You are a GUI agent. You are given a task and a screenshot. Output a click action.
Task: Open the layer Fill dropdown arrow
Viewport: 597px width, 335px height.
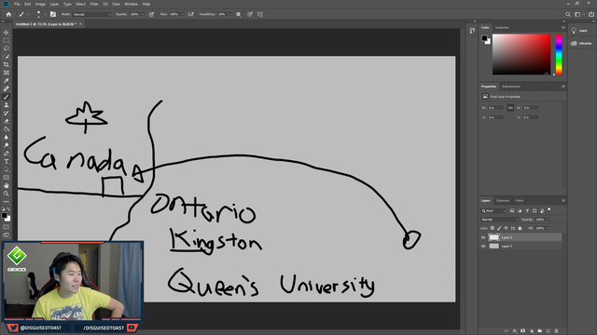coord(548,228)
